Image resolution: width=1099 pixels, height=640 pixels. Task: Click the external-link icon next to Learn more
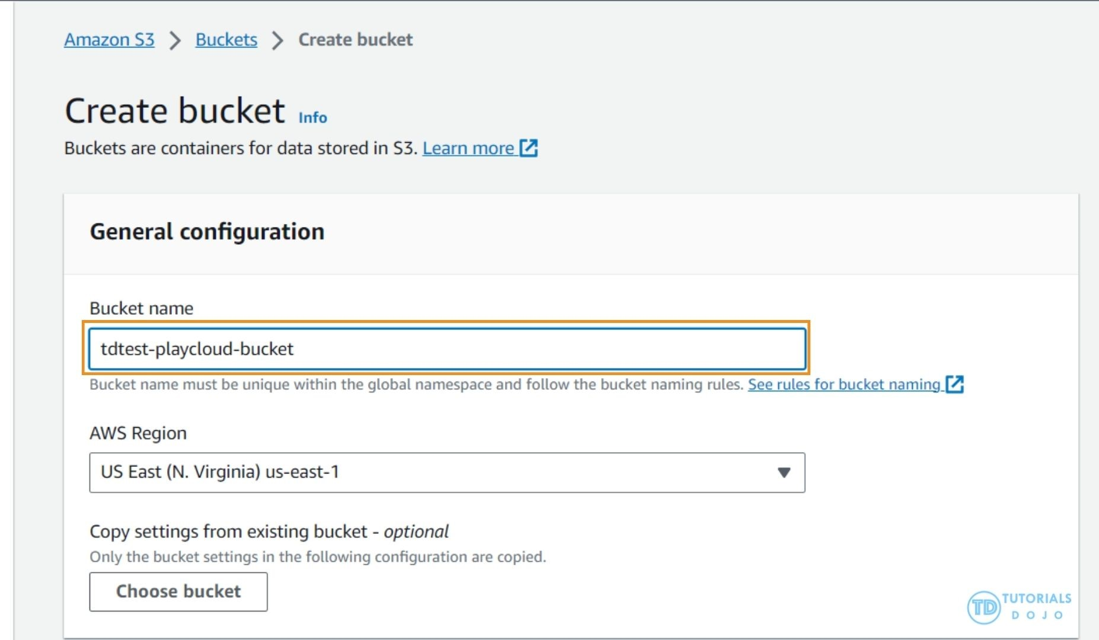(x=528, y=148)
